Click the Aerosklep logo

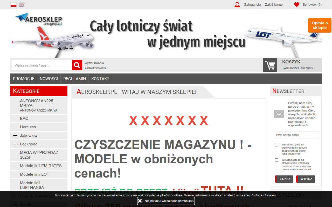coord(39,19)
